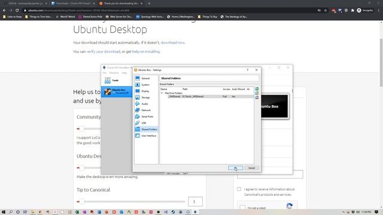Close the Ubuntu Box Settings dialog
Screen dimensions: 383x215
257,70
